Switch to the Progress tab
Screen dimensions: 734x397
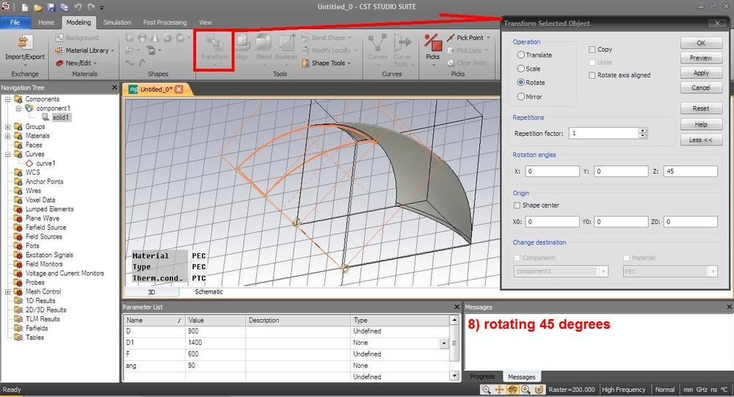[482, 376]
